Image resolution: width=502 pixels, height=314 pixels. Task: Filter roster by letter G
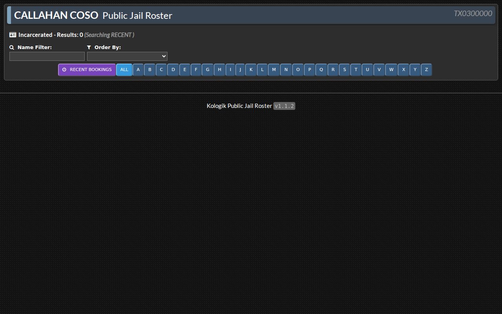207,70
